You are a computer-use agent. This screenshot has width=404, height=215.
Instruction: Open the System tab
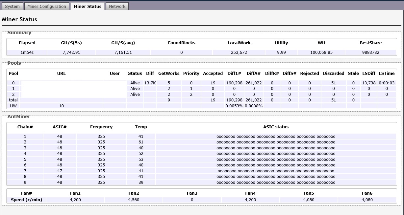(x=13, y=6)
